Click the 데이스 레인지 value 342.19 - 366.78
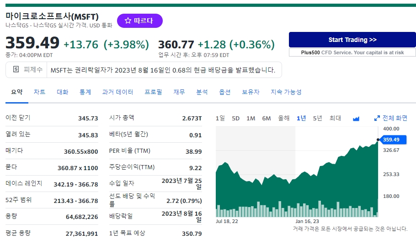 76,184
